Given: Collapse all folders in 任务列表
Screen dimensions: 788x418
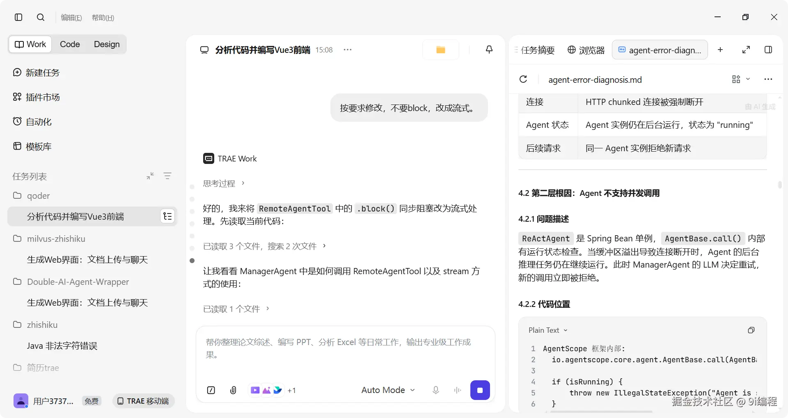Looking at the screenshot, I should pos(150,176).
